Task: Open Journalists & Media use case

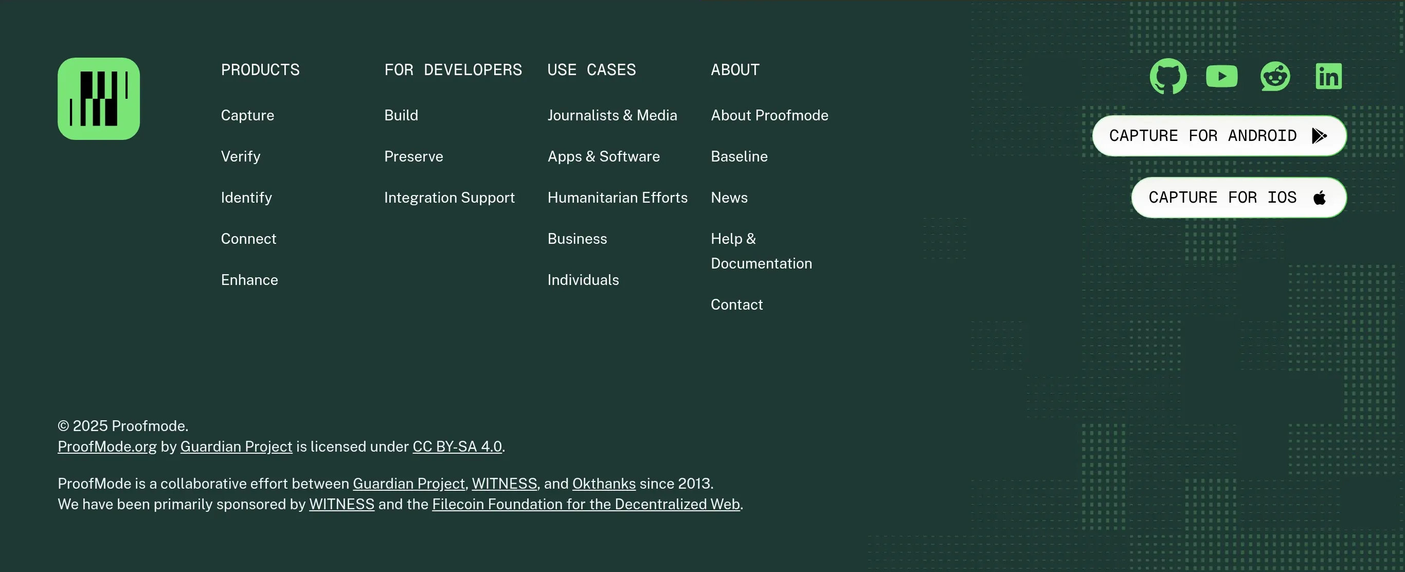Action: point(613,116)
